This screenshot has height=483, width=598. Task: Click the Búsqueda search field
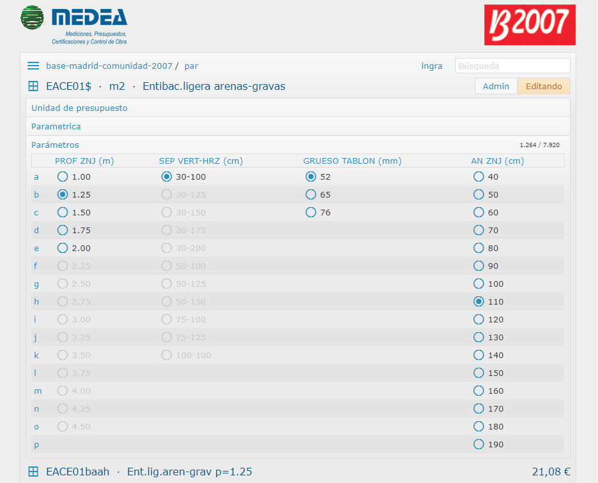pos(512,66)
